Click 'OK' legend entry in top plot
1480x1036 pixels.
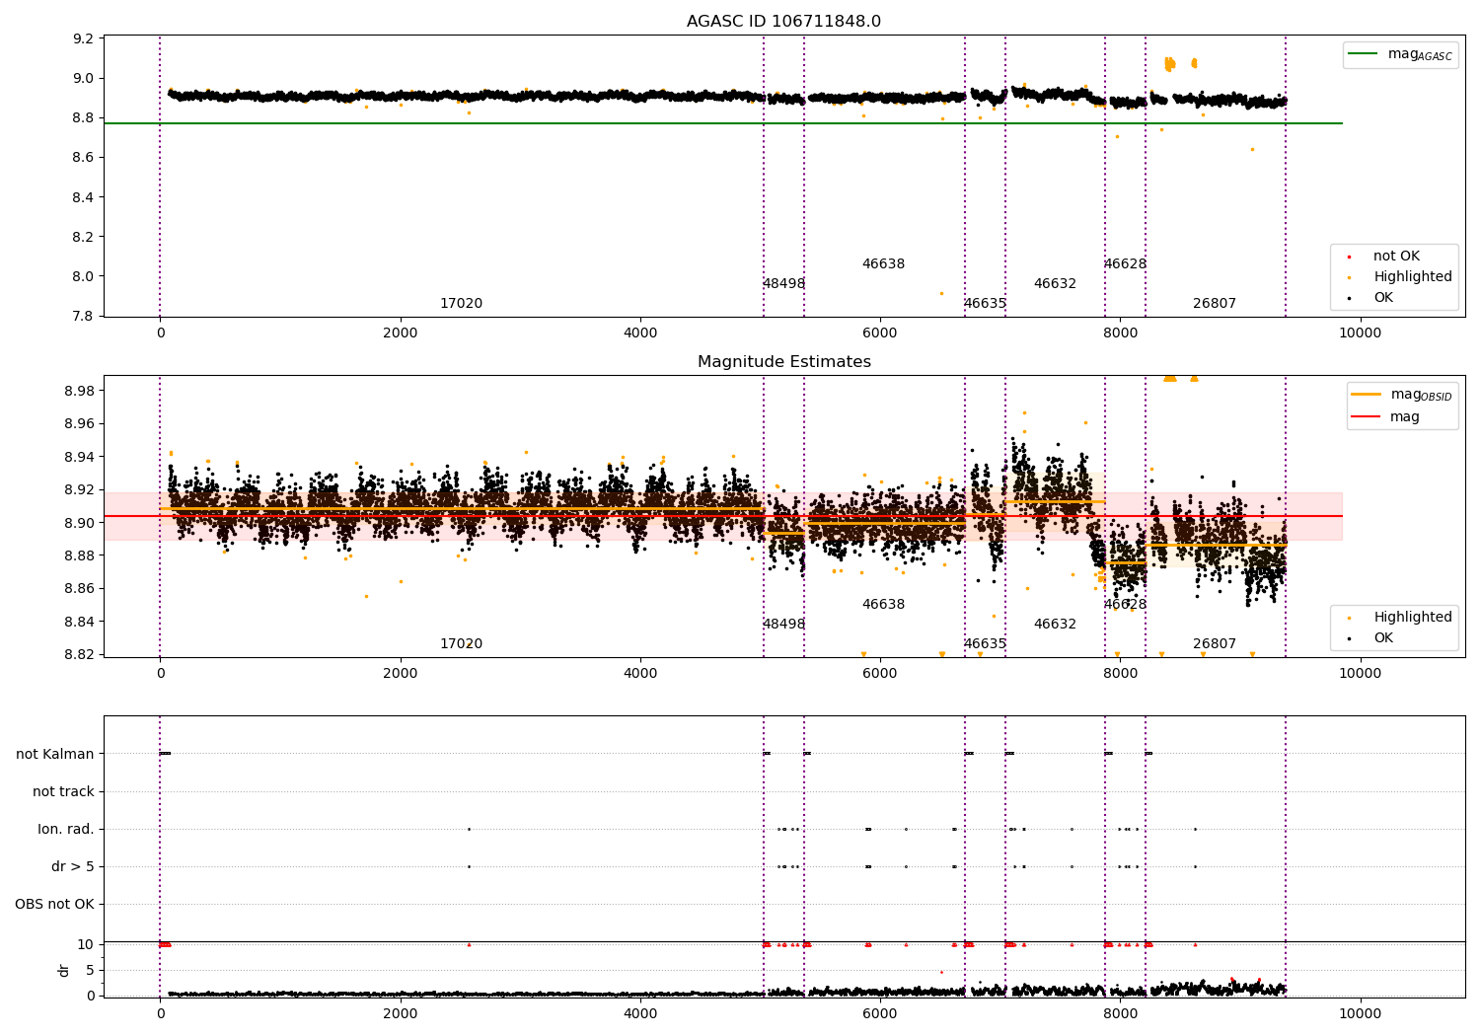(x=1383, y=297)
